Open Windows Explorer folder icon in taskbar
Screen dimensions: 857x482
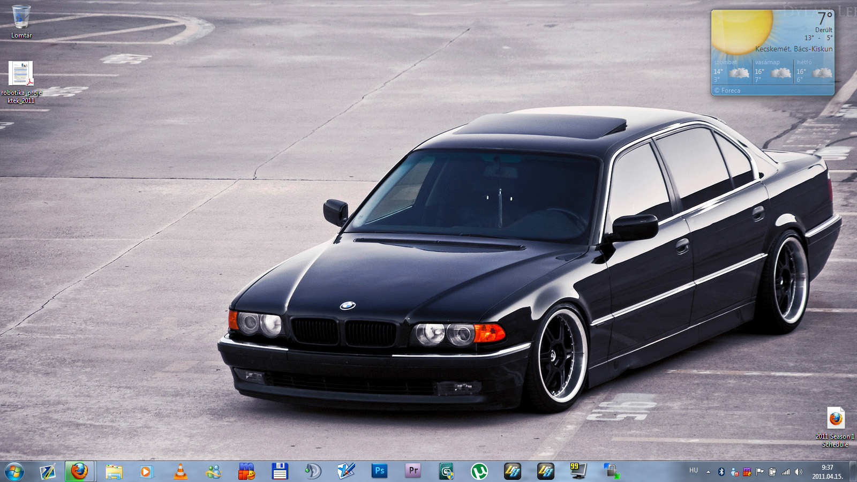[114, 472]
